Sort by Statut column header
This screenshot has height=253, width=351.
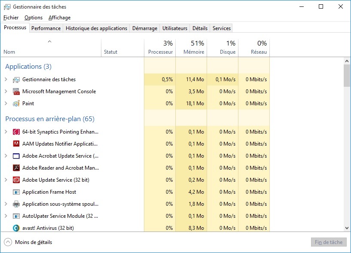point(122,48)
